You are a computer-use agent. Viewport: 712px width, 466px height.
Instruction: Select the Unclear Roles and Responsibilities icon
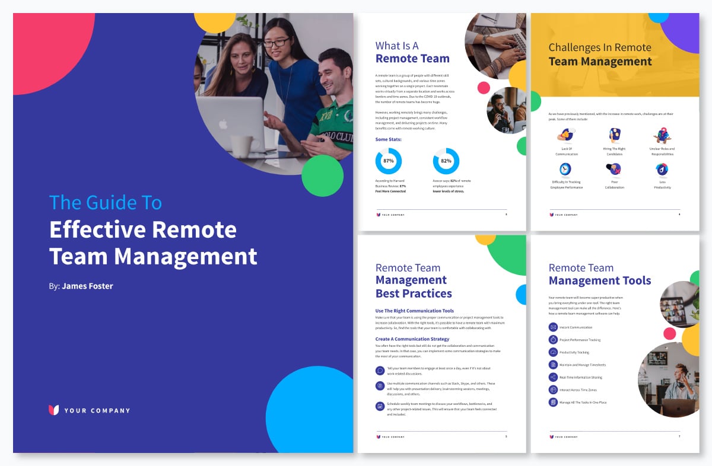(662, 135)
